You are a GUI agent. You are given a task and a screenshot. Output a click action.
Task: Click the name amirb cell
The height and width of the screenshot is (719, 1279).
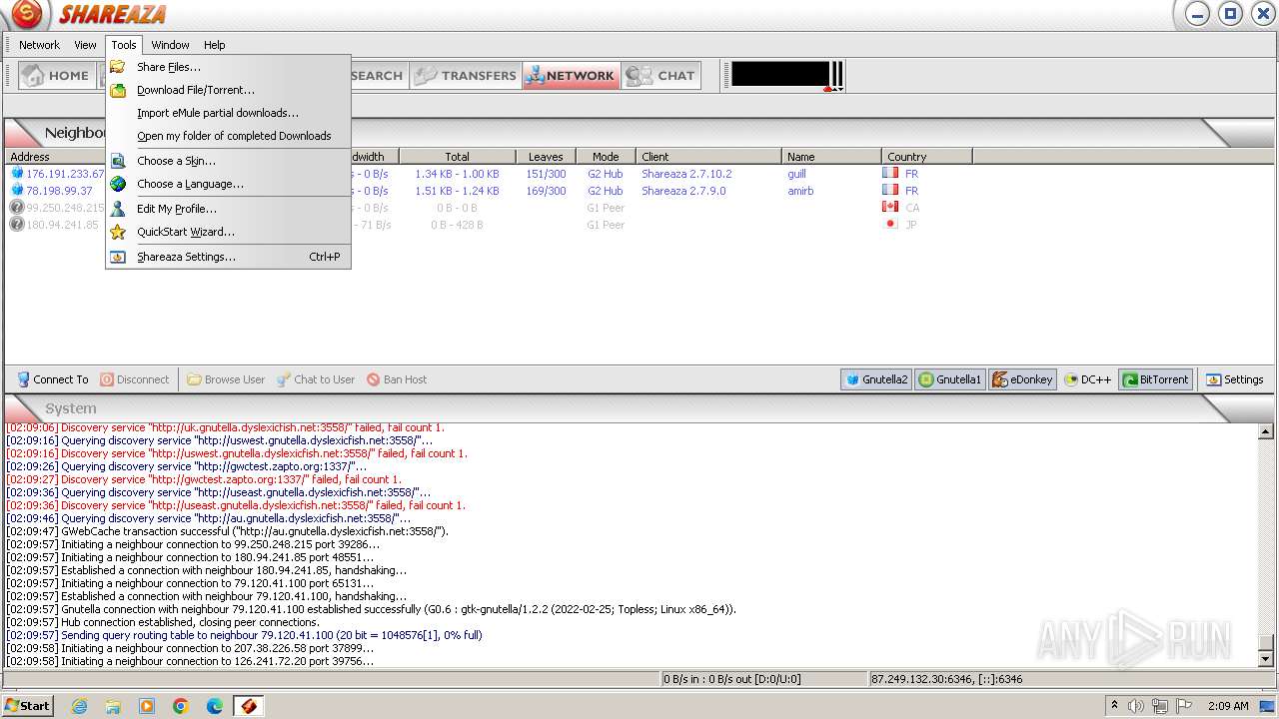click(800, 191)
